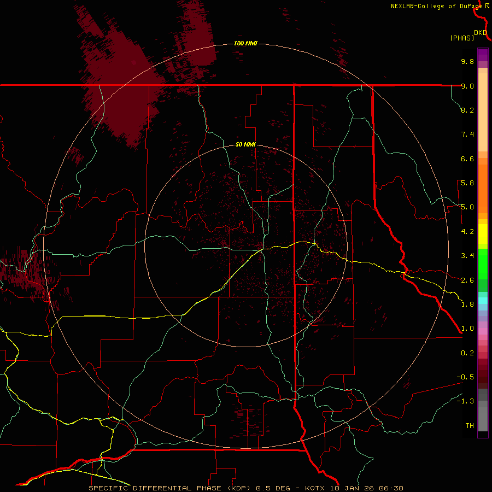Click the 8.2 legend value
Screen dimensions: 492x492
coord(467,110)
